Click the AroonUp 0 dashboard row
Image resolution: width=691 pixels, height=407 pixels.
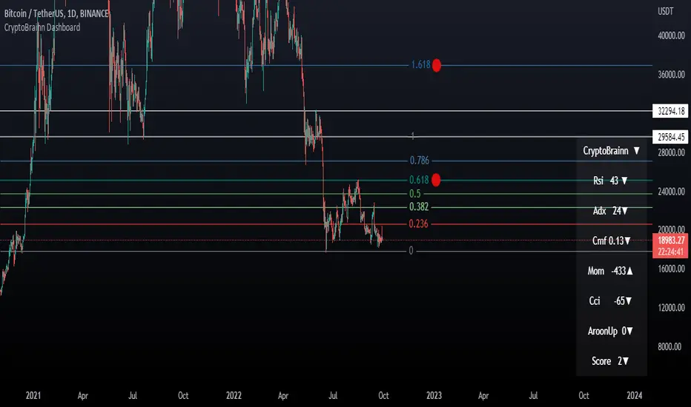[610, 331]
